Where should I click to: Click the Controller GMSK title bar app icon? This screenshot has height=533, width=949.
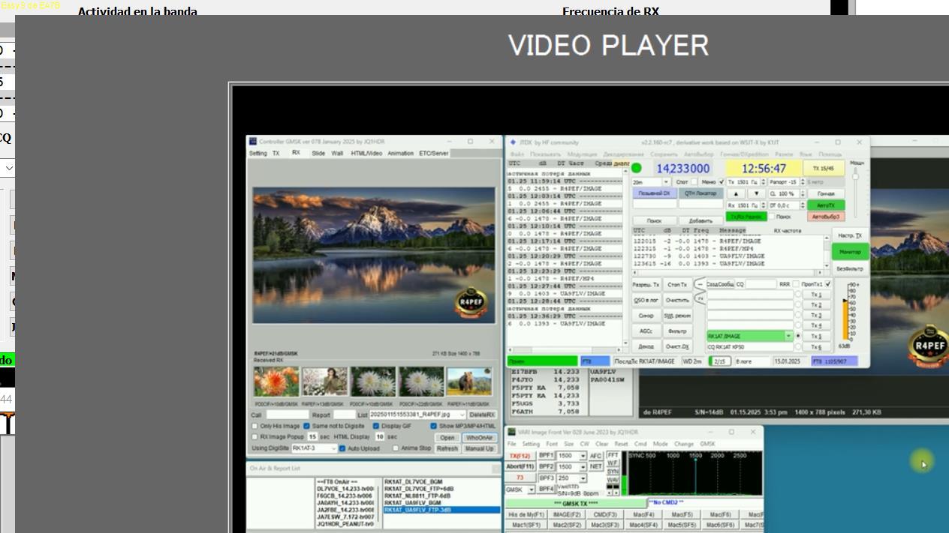coord(253,142)
